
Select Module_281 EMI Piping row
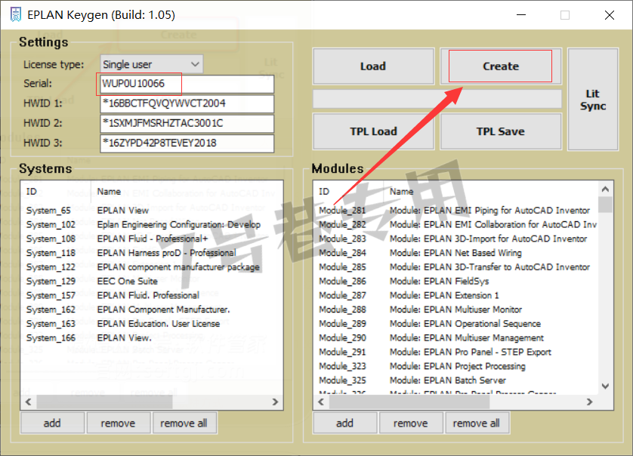(x=455, y=210)
